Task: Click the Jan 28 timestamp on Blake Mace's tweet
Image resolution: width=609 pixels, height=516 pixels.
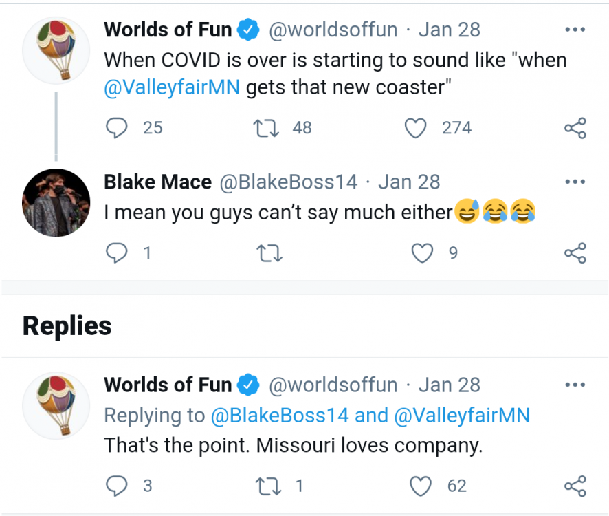Action: click(x=409, y=181)
